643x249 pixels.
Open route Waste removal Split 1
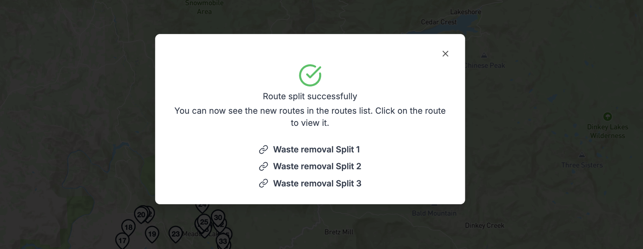point(316,149)
